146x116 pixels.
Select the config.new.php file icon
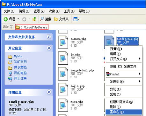109,41
